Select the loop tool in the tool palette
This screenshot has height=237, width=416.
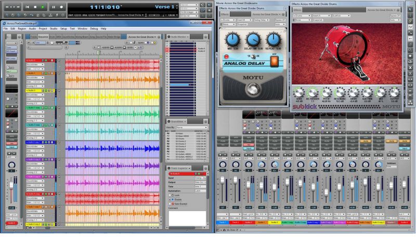pyautogui.click(x=410, y=62)
